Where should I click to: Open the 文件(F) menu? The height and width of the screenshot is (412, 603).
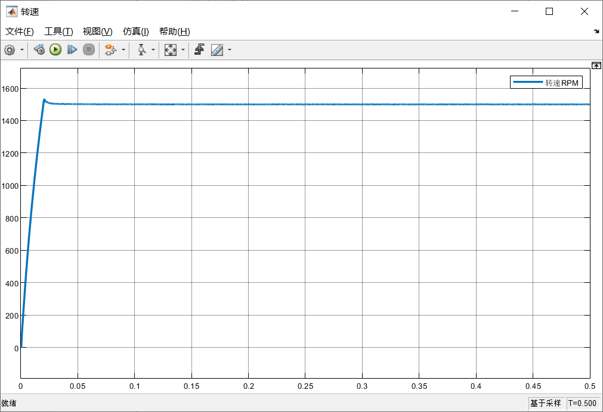click(20, 32)
